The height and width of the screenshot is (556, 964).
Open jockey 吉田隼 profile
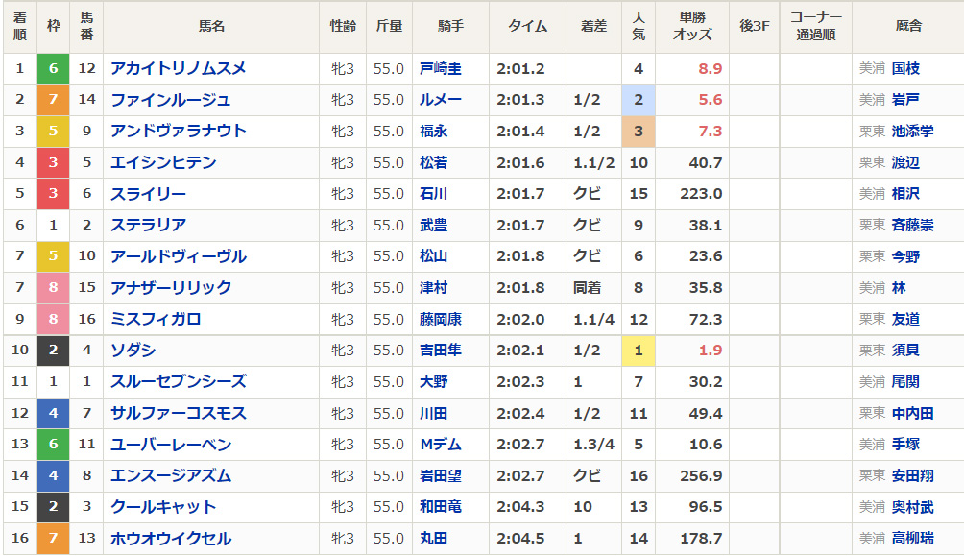tap(440, 350)
